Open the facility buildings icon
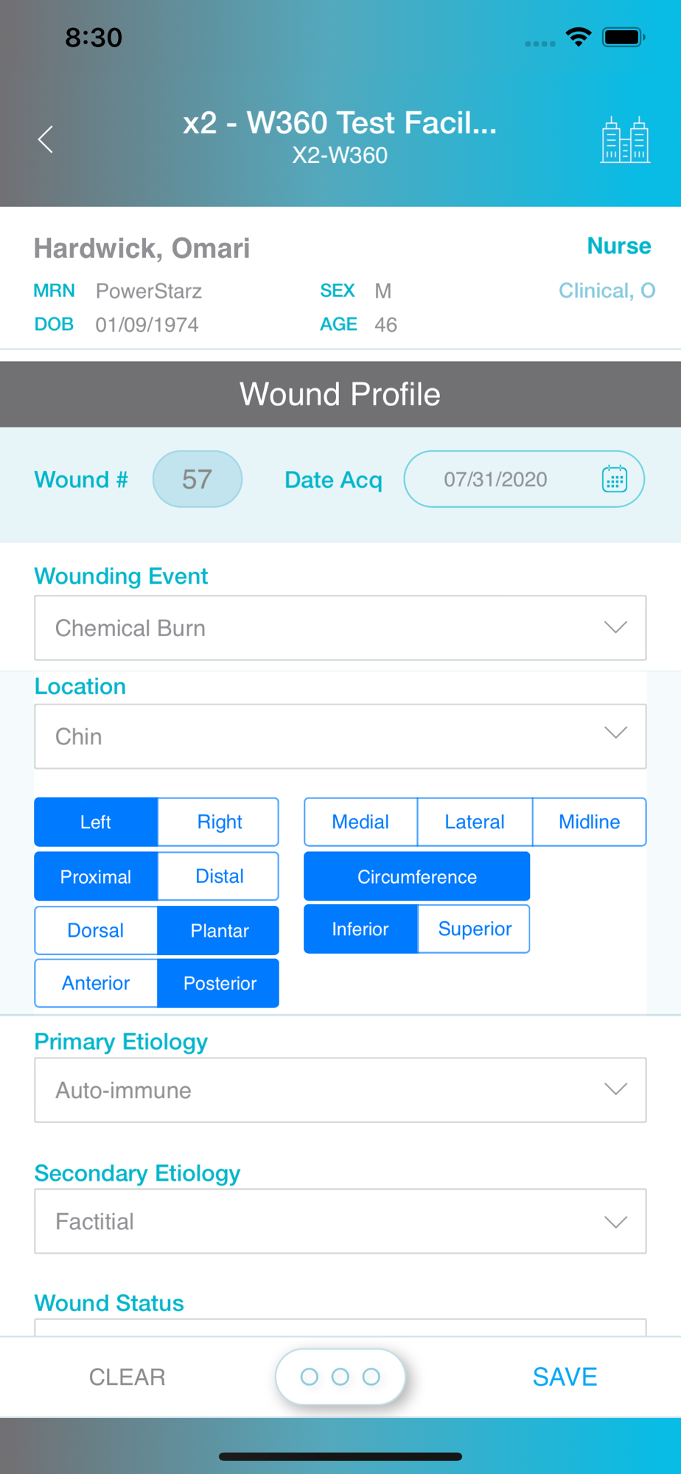Screen dimensions: 681x1474 pos(624,139)
